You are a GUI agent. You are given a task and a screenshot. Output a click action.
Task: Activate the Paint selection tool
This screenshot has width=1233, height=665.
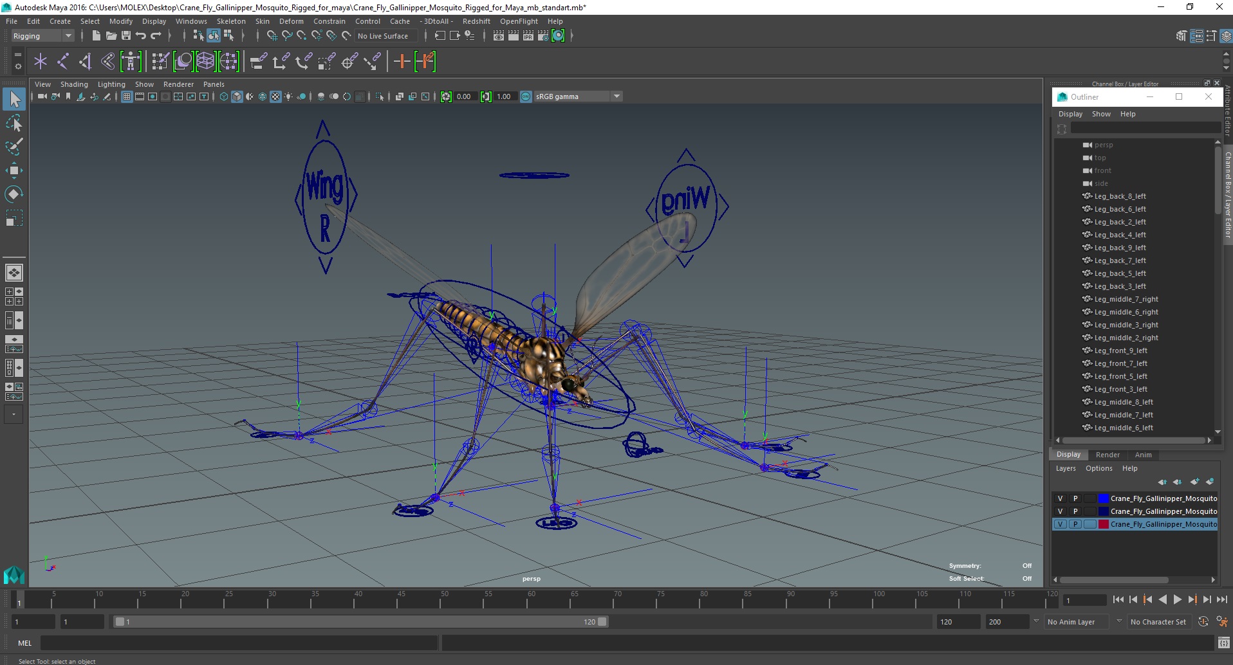click(14, 147)
